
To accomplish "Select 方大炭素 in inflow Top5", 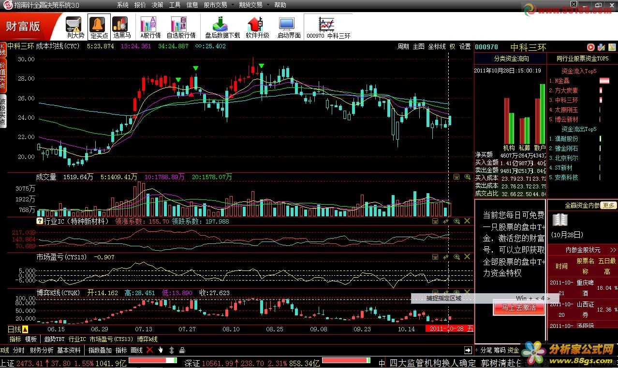I will 566,90.
